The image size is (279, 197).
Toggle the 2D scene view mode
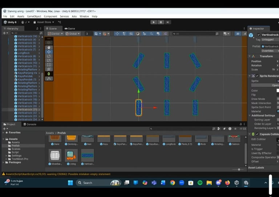point(238,34)
